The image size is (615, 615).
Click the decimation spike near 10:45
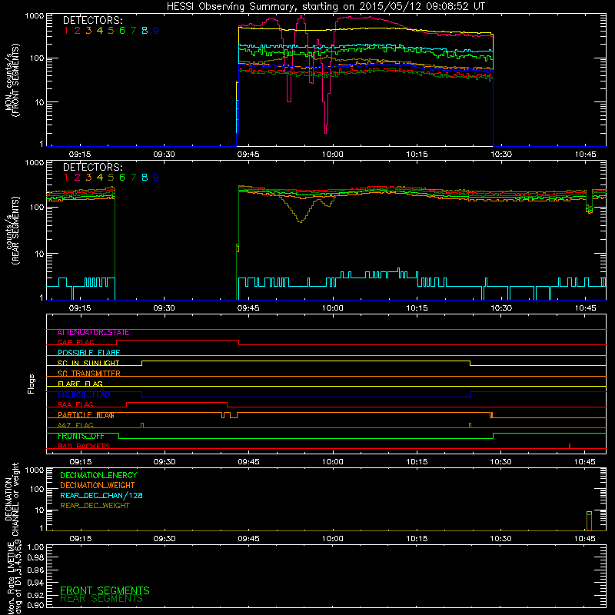pyautogui.click(x=589, y=521)
